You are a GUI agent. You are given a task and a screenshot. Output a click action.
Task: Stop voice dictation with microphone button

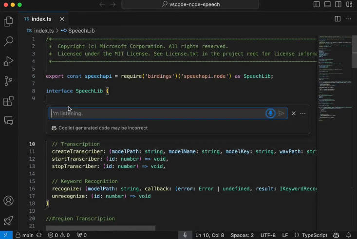pos(270,113)
